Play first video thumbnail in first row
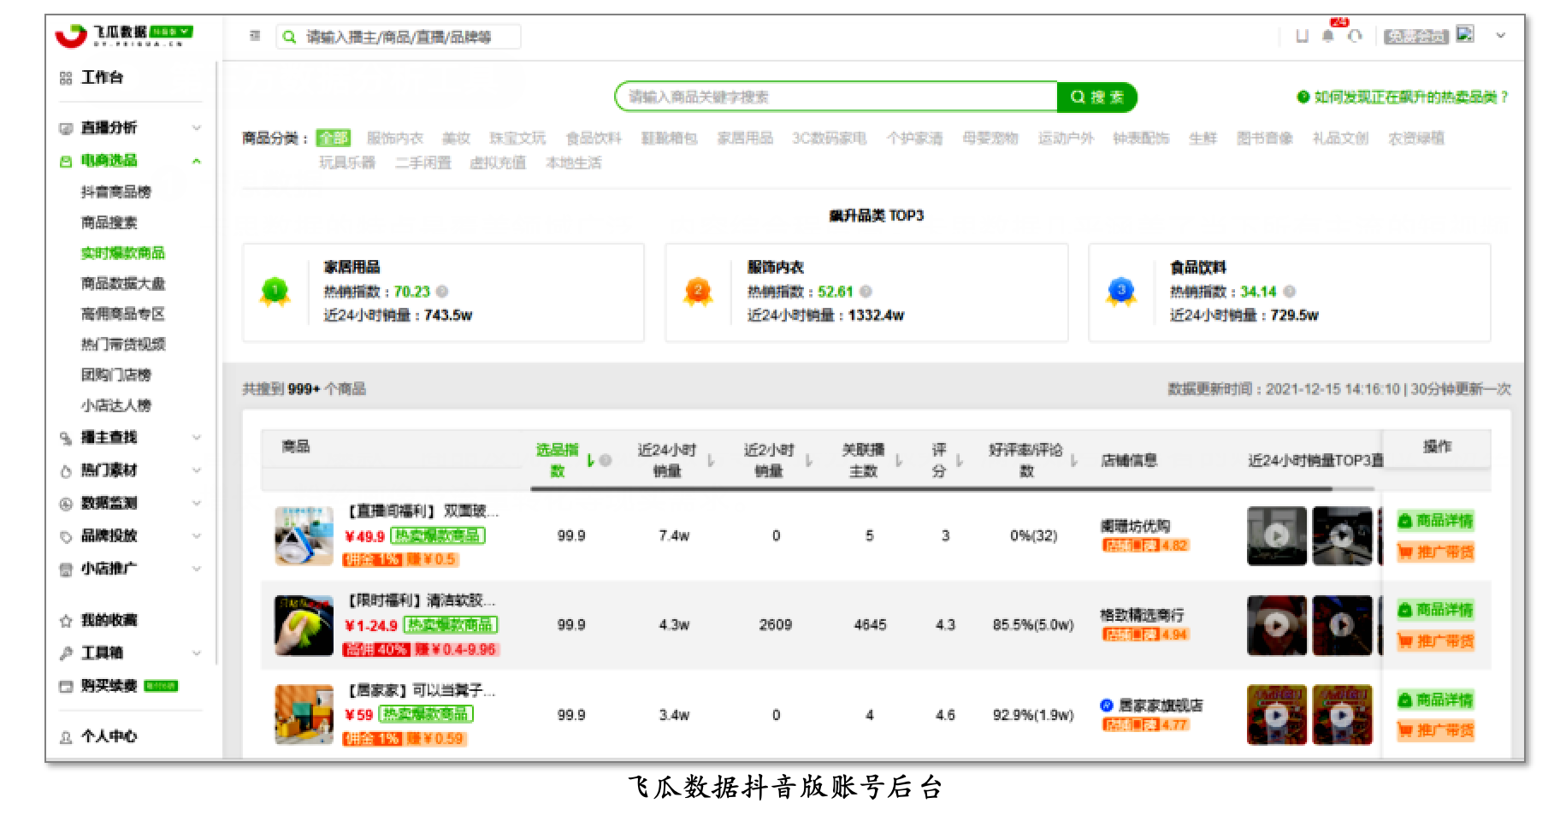The image size is (1560, 821). tap(1276, 536)
